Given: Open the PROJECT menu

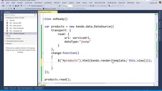Looking at the screenshot, I should click(x=57, y=3).
